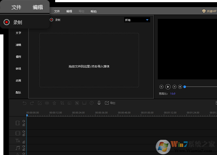Open clip duration via the clock icon
The height and width of the screenshot is (155, 217).
pyautogui.click(x=92, y=103)
